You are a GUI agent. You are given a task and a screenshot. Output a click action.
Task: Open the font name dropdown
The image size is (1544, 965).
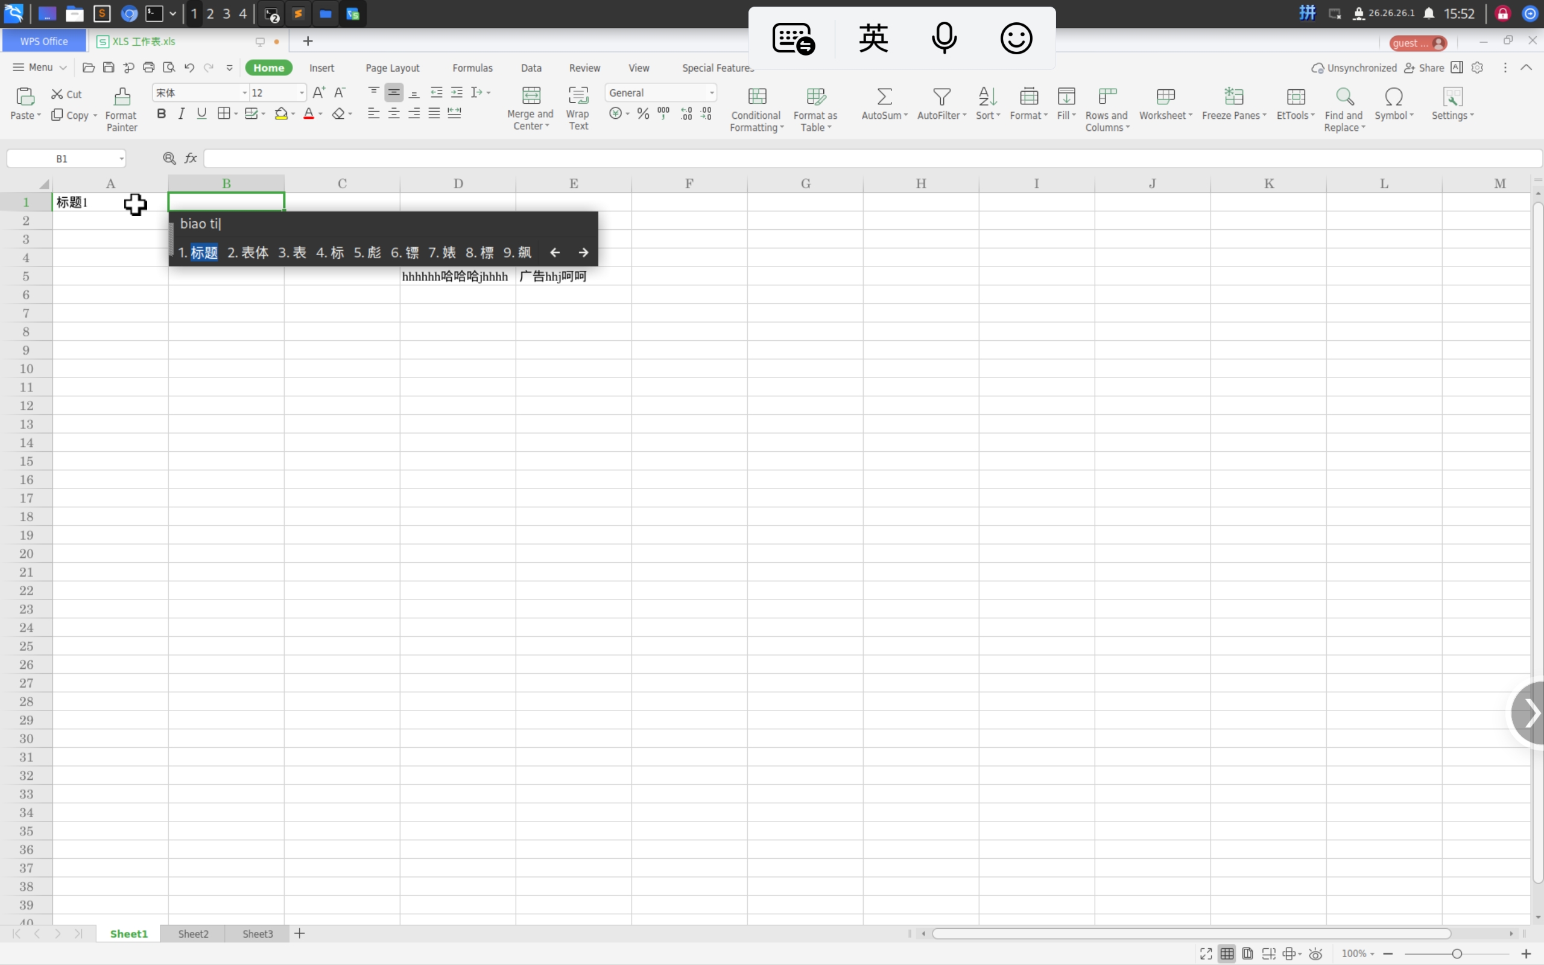click(244, 93)
